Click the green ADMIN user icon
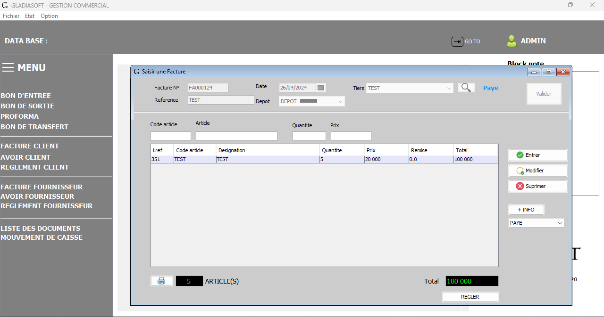 point(512,41)
